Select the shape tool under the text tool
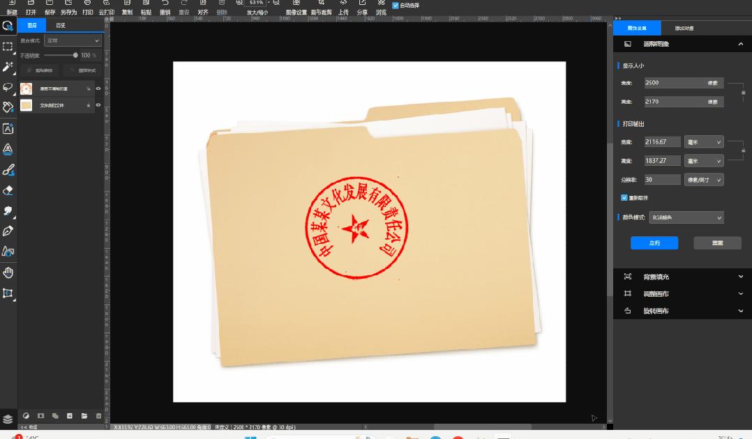 coord(8,149)
